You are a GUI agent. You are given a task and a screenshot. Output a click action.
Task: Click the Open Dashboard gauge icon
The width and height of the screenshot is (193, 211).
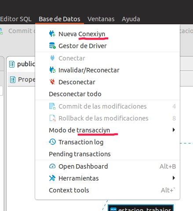click(x=52, y=166)
